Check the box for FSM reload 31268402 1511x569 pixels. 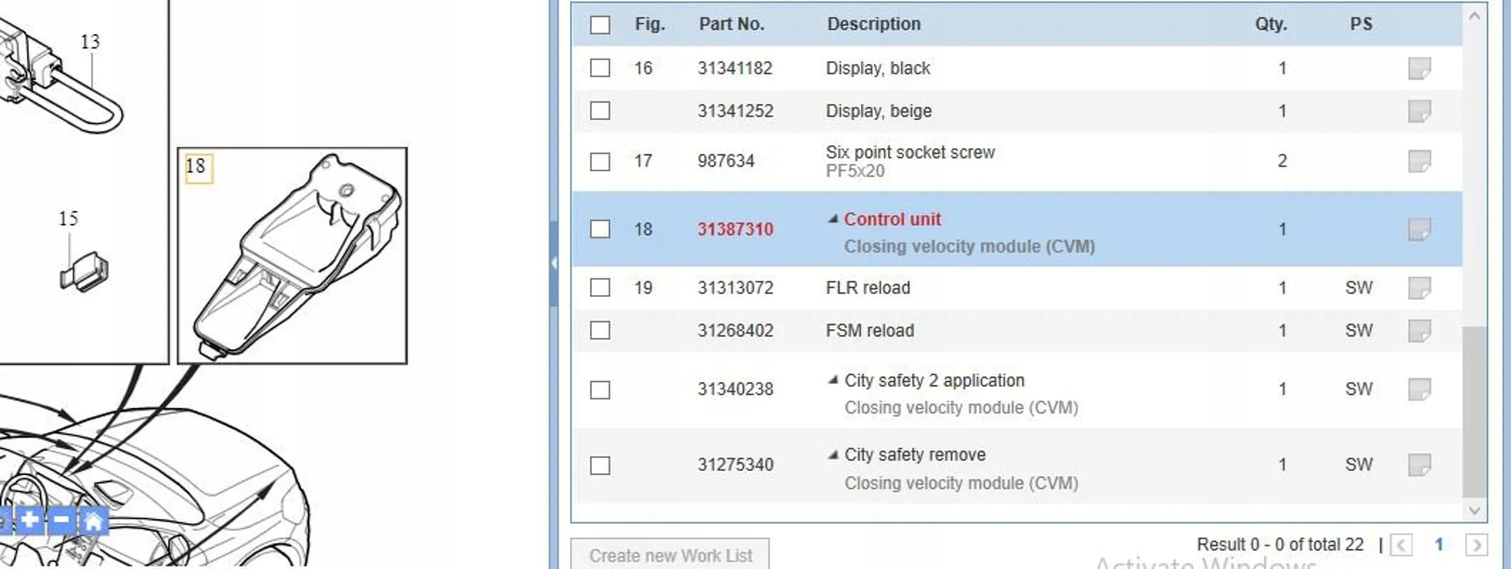click(600, 330)
